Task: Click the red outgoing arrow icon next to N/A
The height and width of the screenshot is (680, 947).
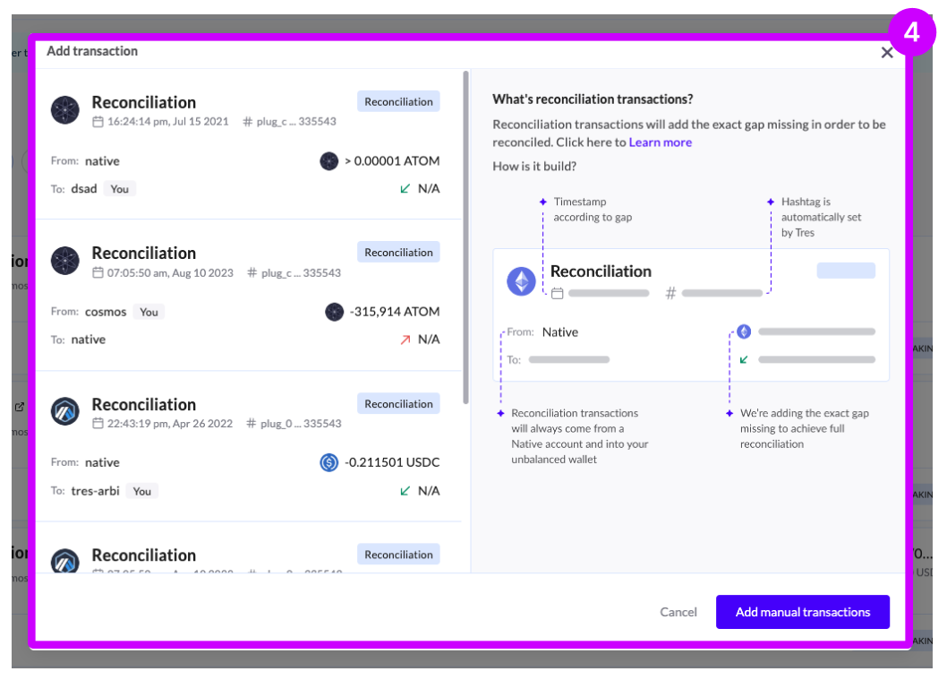Action: (x=405, y=340)
